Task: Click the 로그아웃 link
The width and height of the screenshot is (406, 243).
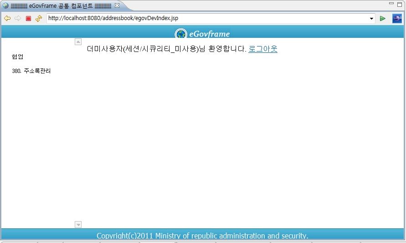Action: click(263, 49)
